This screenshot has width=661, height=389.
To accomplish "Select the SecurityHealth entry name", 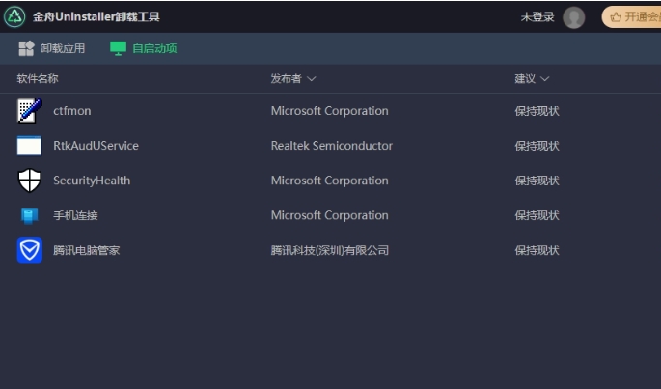I will pyautogui.click(x=92, y=181).
